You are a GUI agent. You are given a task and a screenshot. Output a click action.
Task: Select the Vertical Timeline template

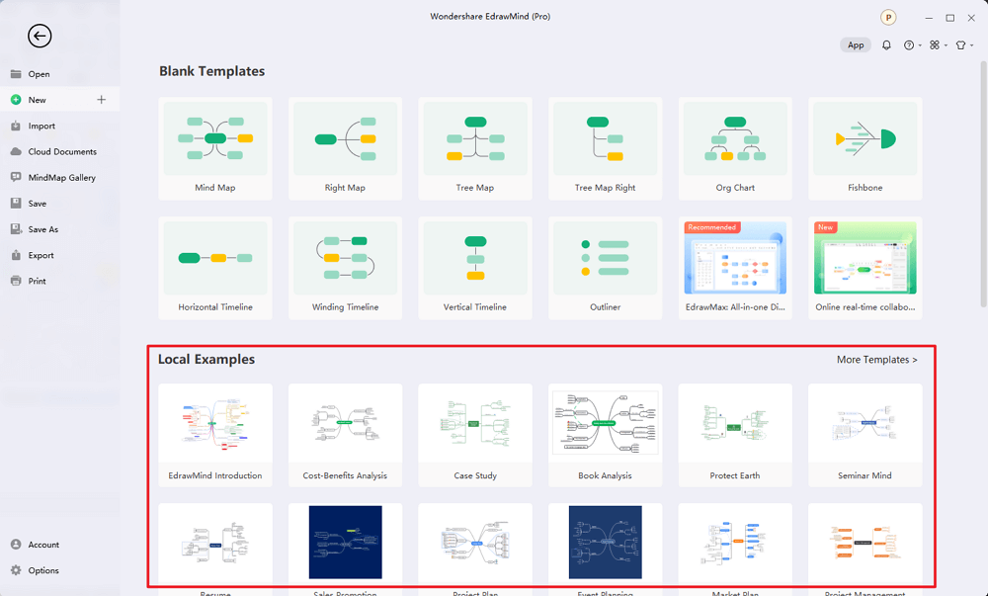[x=475, y=268]
